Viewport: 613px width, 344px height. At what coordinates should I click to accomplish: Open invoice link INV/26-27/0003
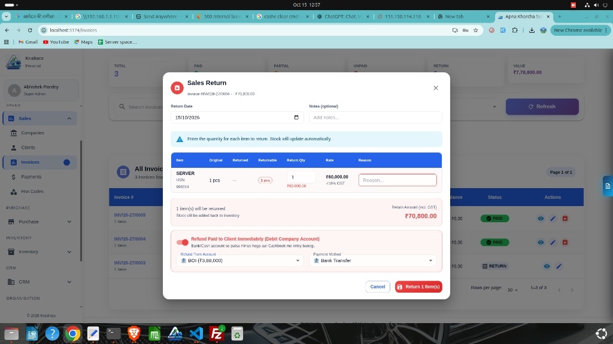[130, 263]
